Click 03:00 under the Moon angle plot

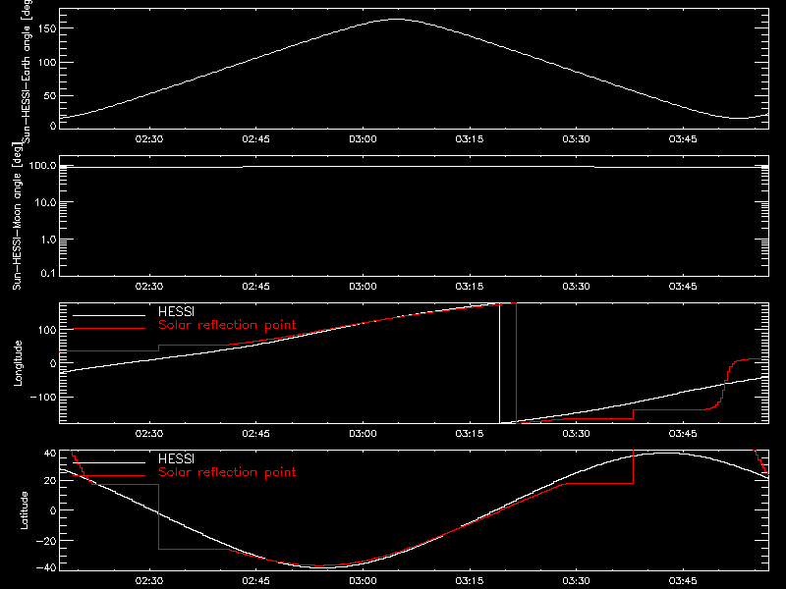[x=363, y=287]
